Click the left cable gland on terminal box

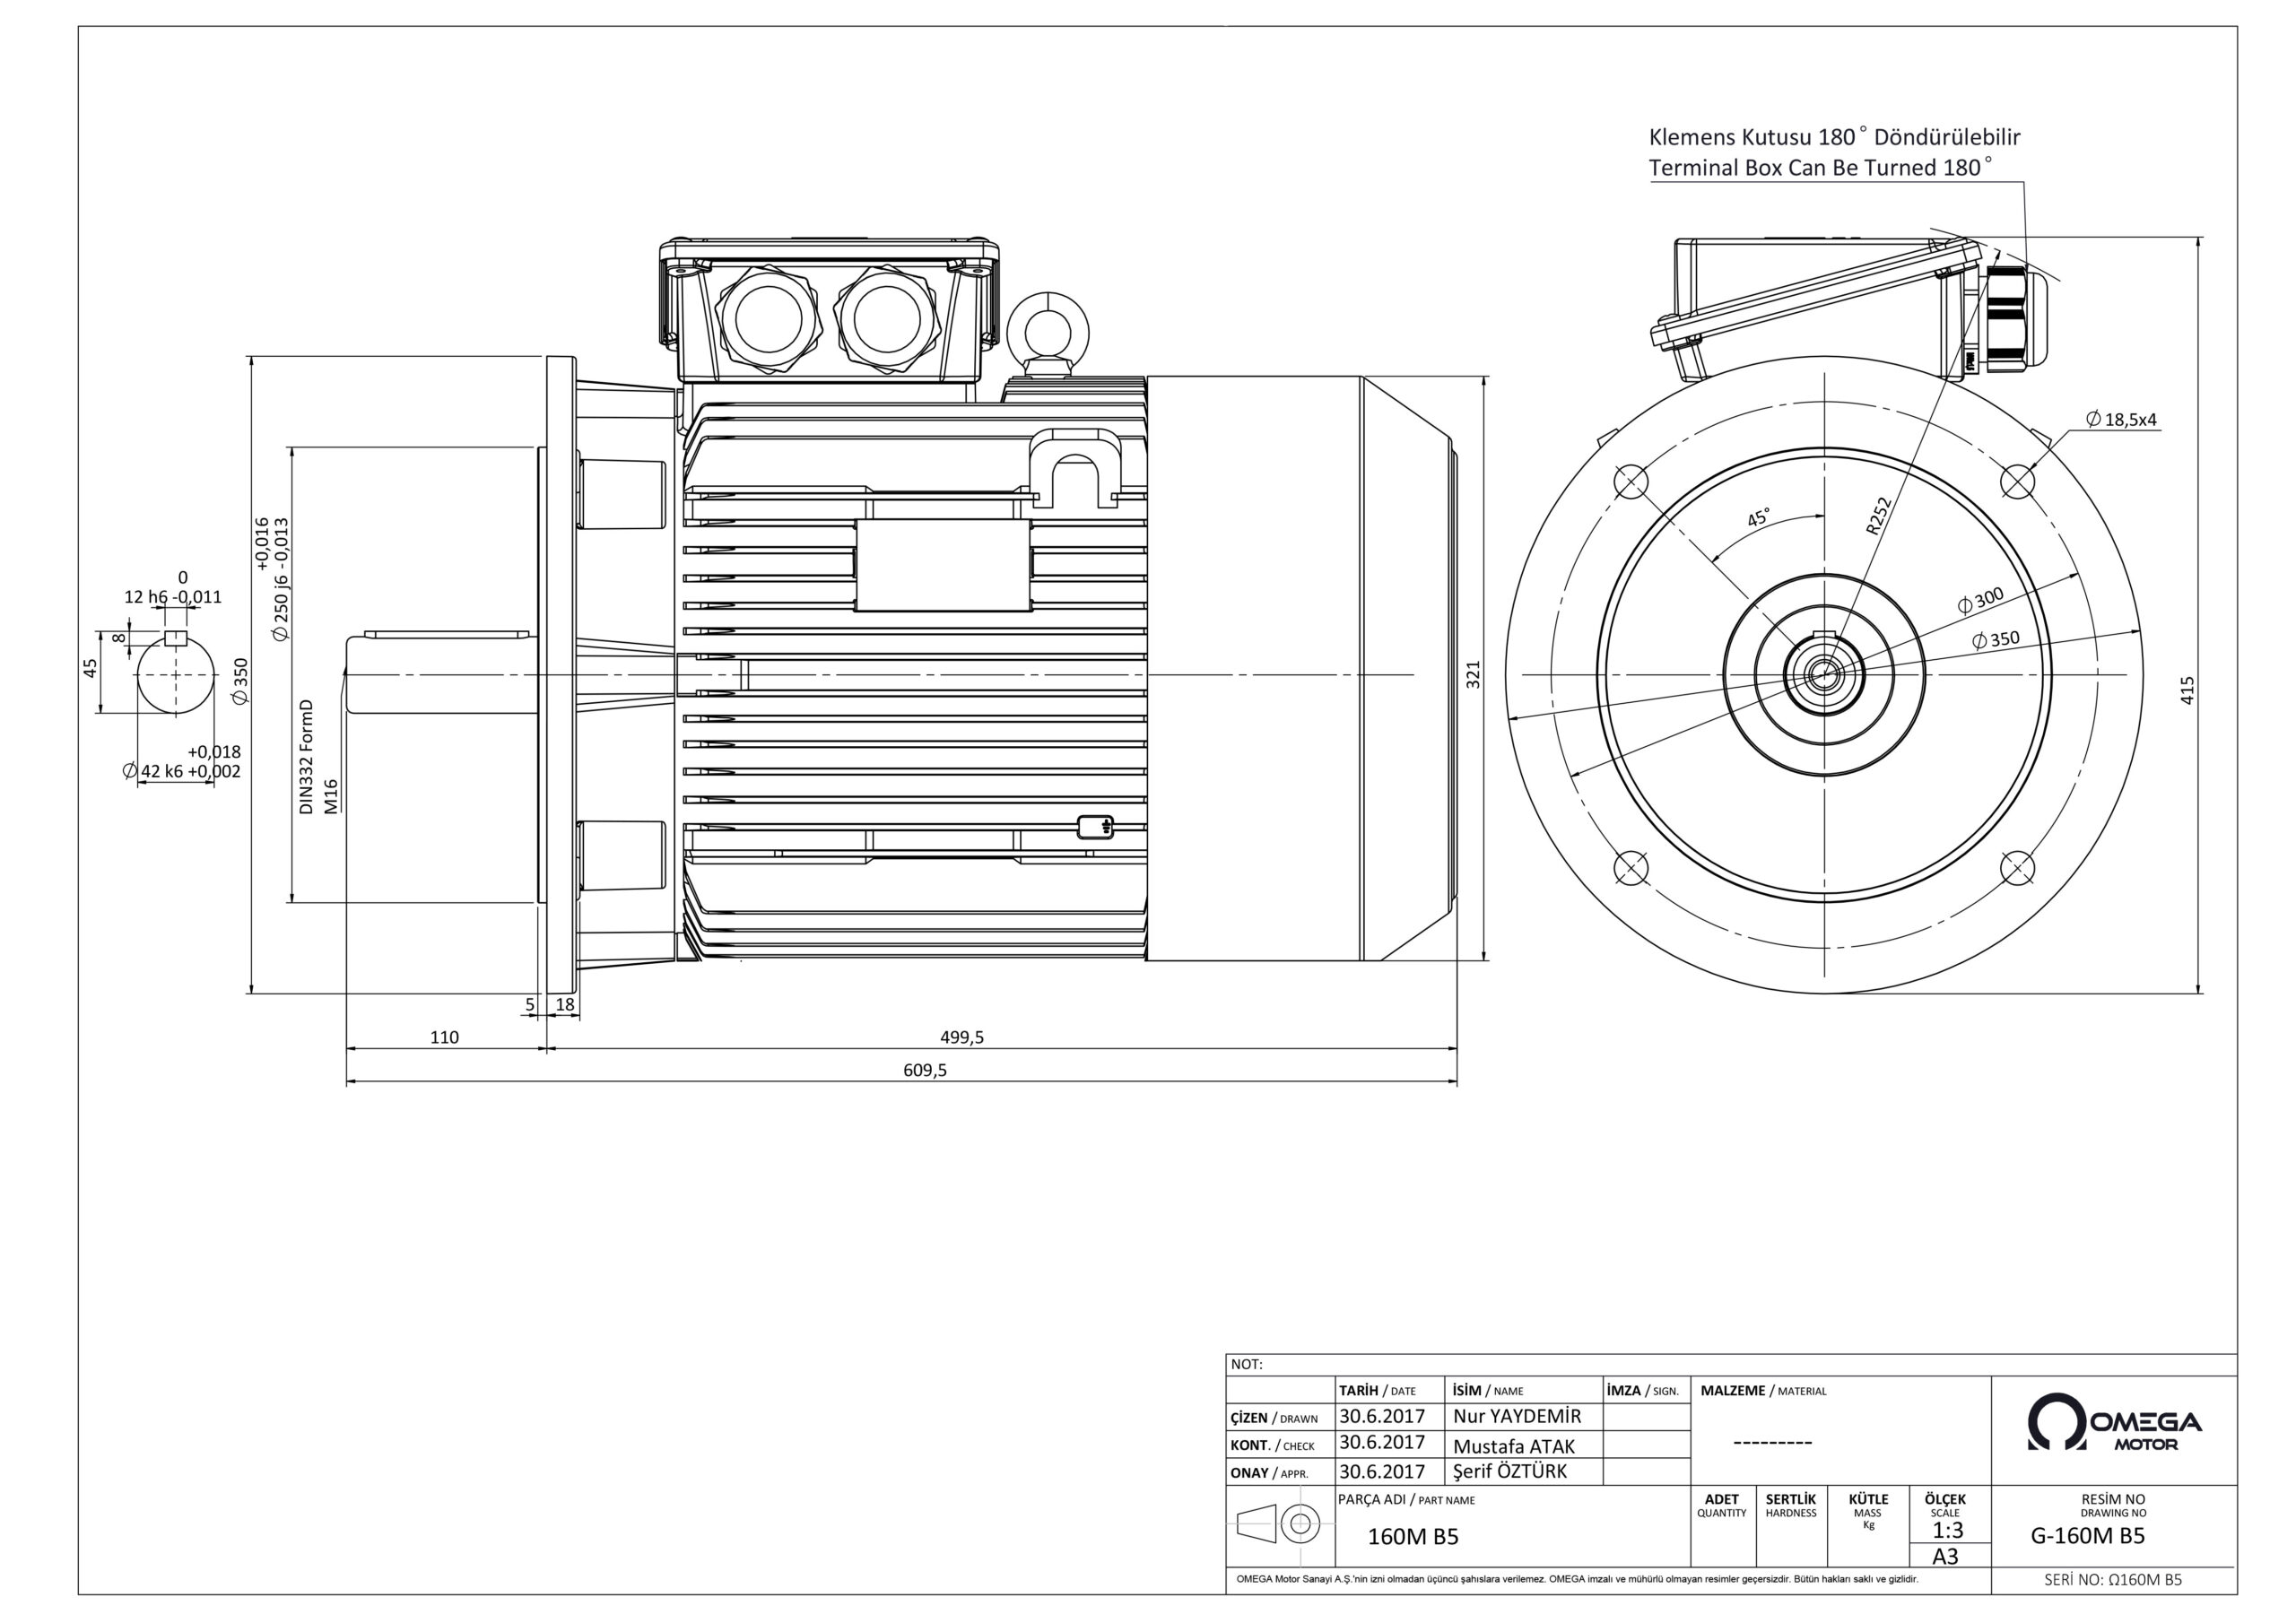pyautogui.click(x=768, y=318)
